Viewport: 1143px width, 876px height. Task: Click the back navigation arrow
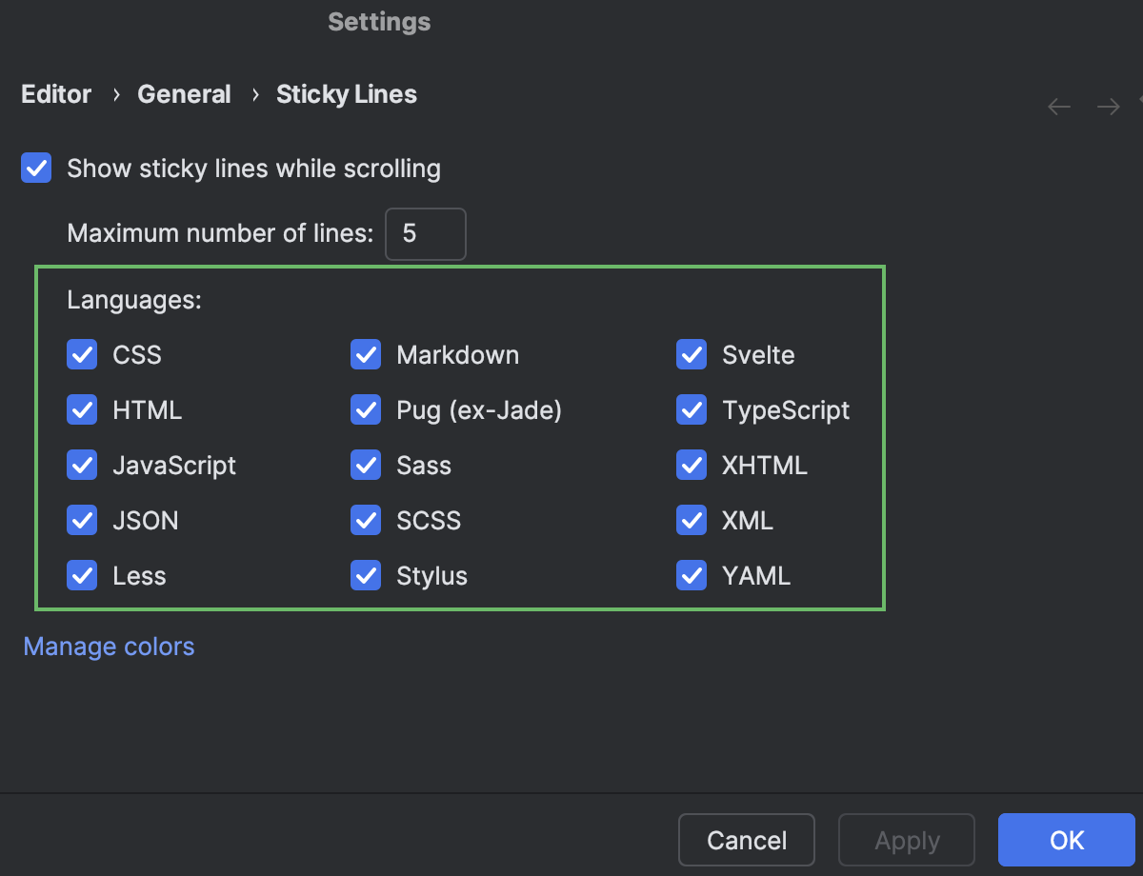pyautogui.click(x=1059, y=107)
